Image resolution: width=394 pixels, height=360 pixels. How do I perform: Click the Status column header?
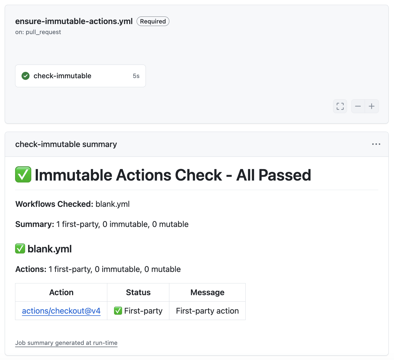click(138, 292)
